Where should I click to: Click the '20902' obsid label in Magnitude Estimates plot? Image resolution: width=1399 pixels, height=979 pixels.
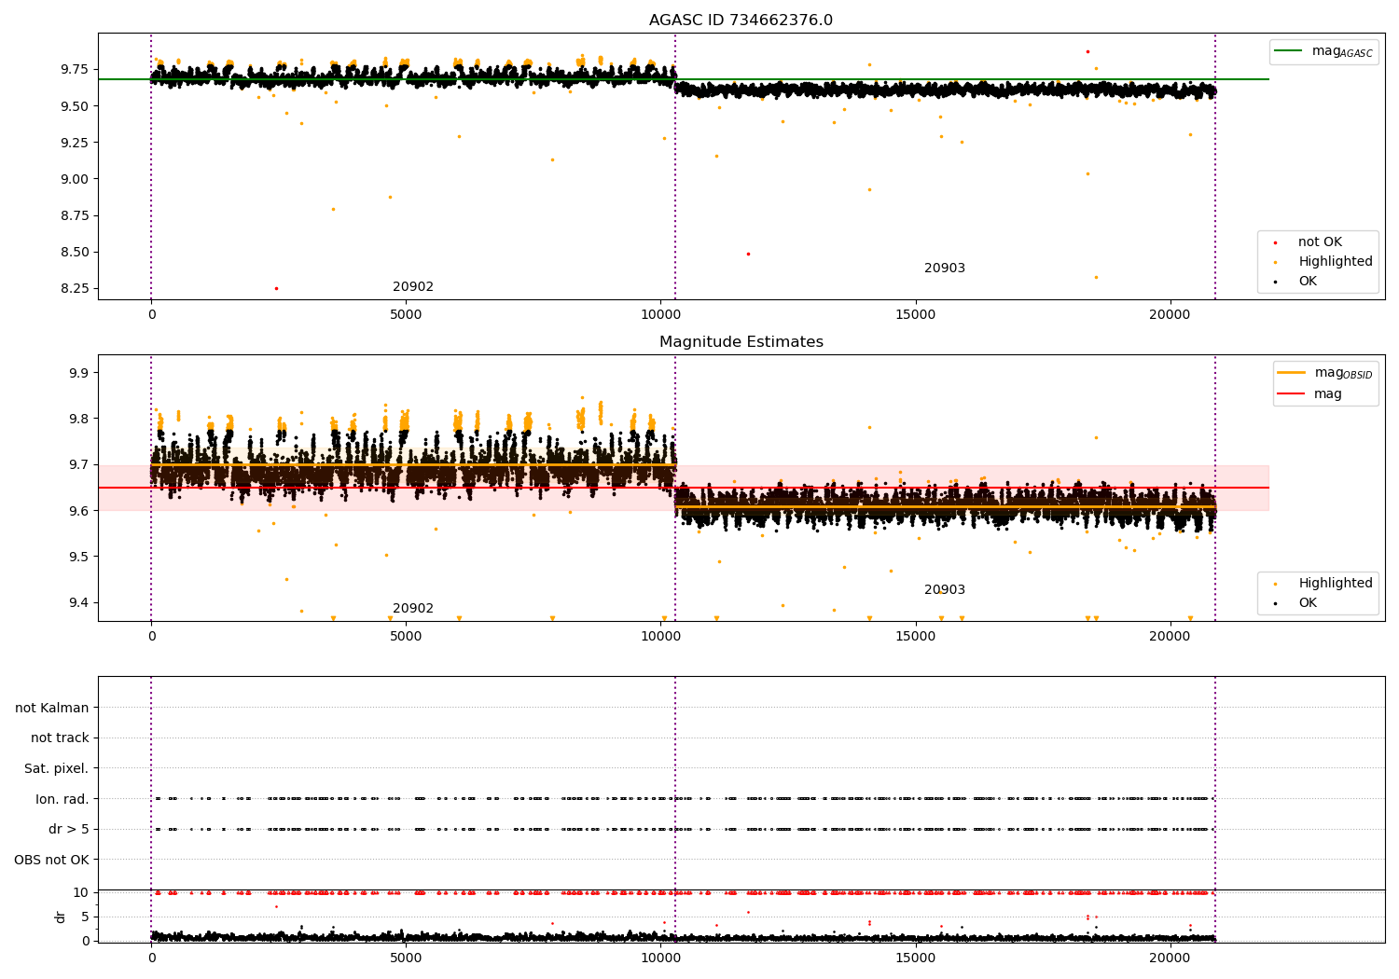pyautogui.click(x=413, y=609)
